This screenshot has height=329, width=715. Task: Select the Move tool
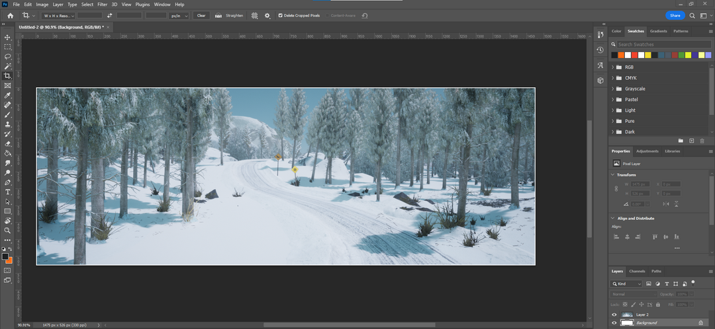(x=8, y=38)
